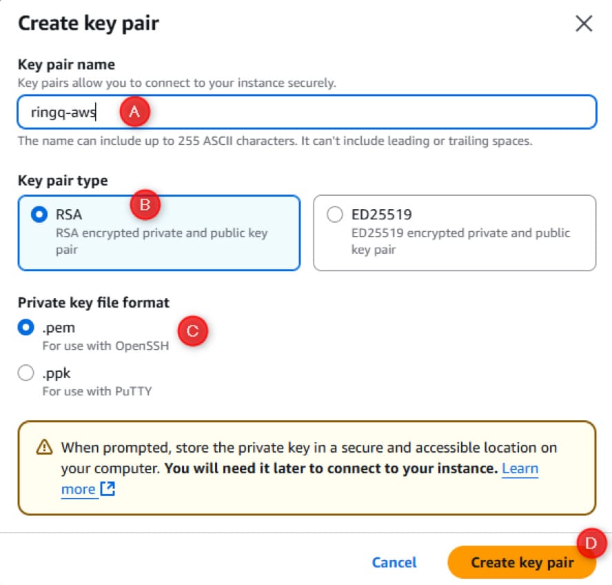Choose the .pem private key file format
The image size is (612, 585).
pos(25,328)
